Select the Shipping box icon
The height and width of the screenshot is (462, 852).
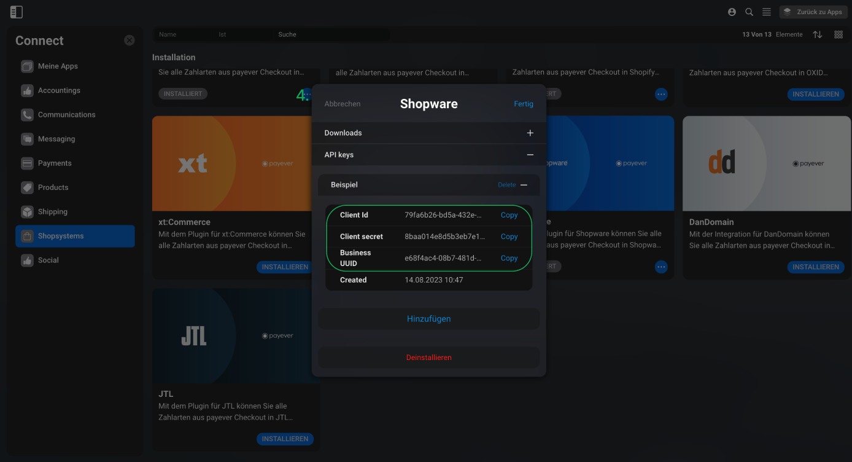point(27,212)
